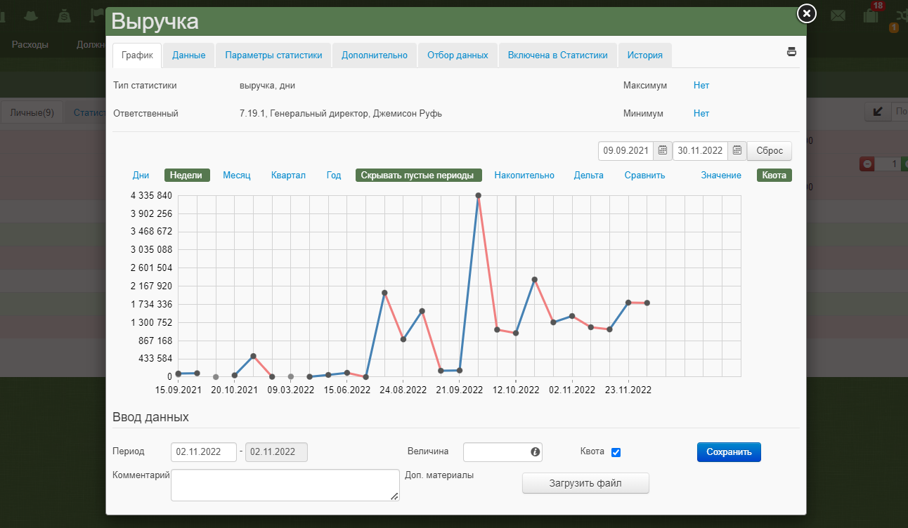Viewport: 908px width, 528px height.
Task: Switch to the Данные tab
Action: click(x=188, y=55)
